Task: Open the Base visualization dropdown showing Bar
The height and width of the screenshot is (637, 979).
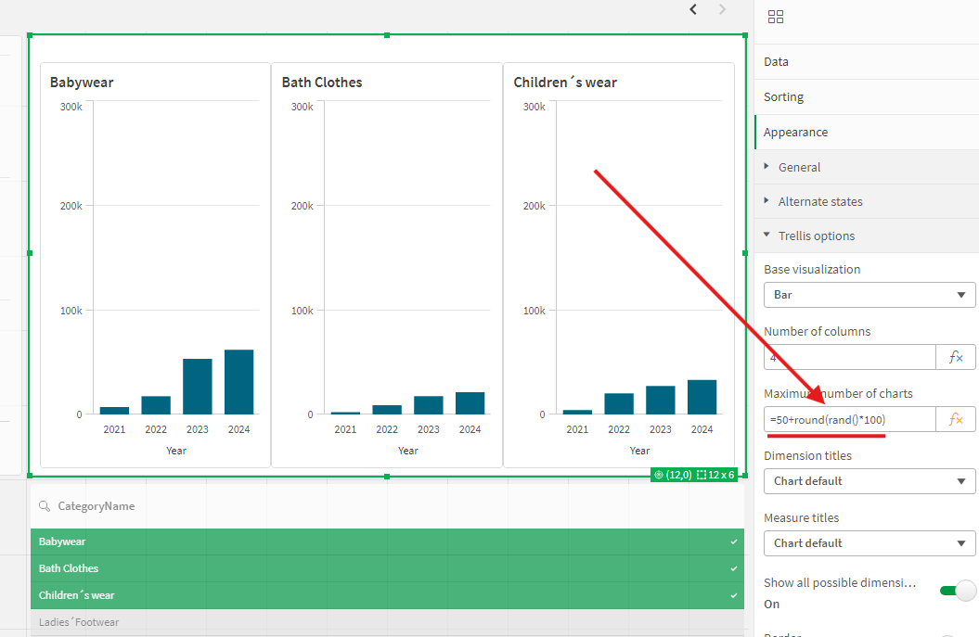Action: (x=869, y=295)
